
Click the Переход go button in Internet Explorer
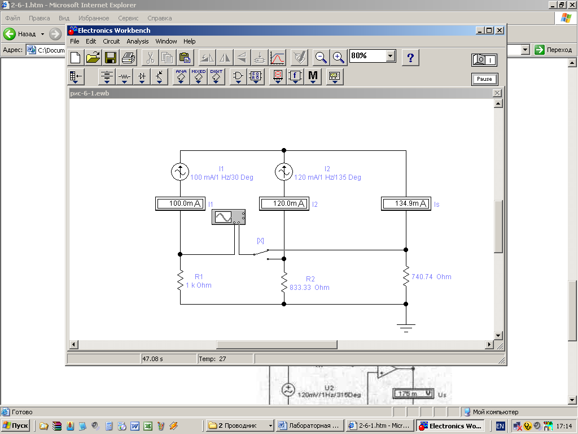coord(553,50)
